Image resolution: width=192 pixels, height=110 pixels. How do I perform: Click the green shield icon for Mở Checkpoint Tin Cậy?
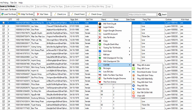tap(100, 58)
